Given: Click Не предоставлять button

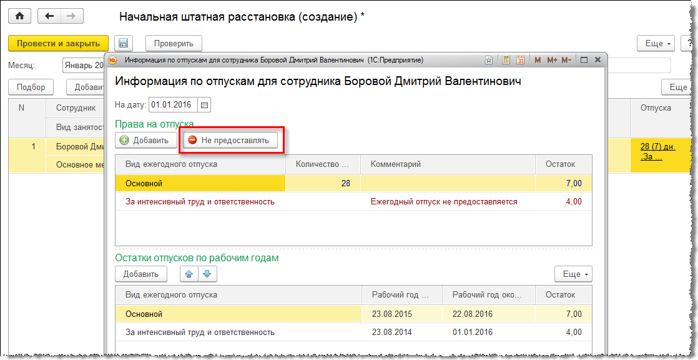Looking at the screenshot, I should [x=230, y=140].
